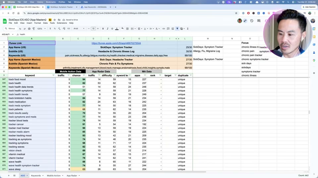318x178 pixels.
Task: Click the Add sheet plus button
Action: pyautogui.click(x=9, y=176)
